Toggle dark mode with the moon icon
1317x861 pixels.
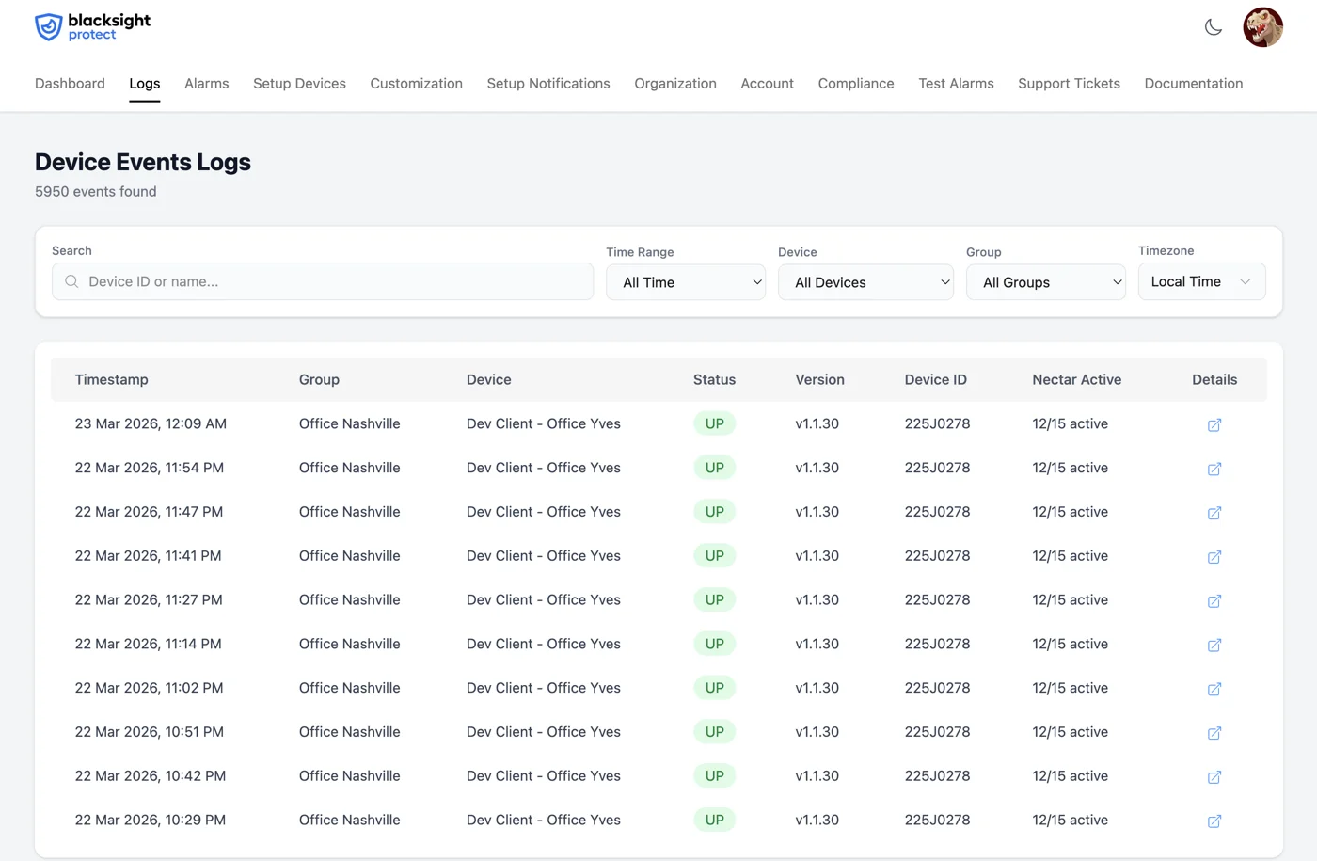(1213, 27)
